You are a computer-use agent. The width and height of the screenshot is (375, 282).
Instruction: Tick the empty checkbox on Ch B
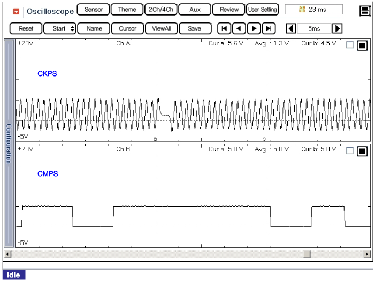coord(350,151)
